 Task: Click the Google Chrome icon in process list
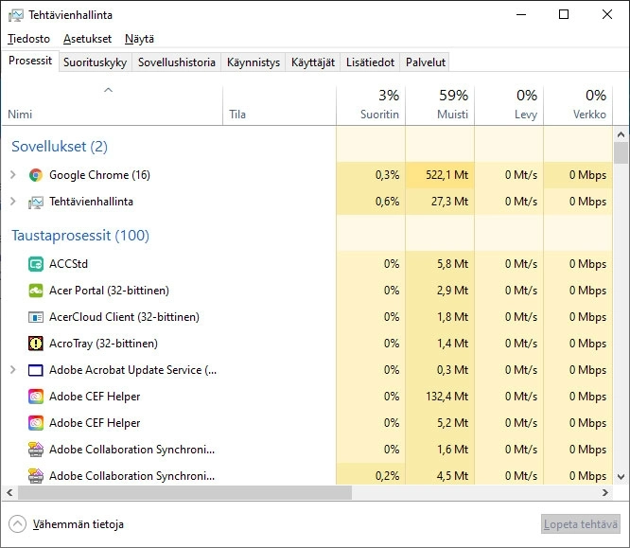[x=36, y=175]
